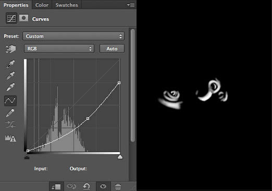Choose the draw curve pencil tool
272x191 pixels.
coord(10,113)
